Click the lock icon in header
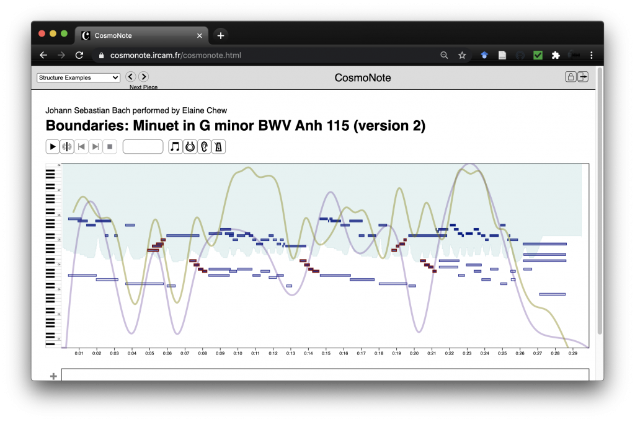The height and width of the screenshot is (422, 635). [x=571, y=77]
